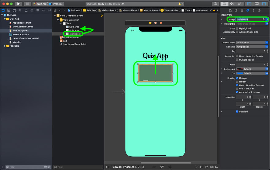Switch to the Standard editor
Viewport: 270px width, 170px height.
tap(224, 4)
